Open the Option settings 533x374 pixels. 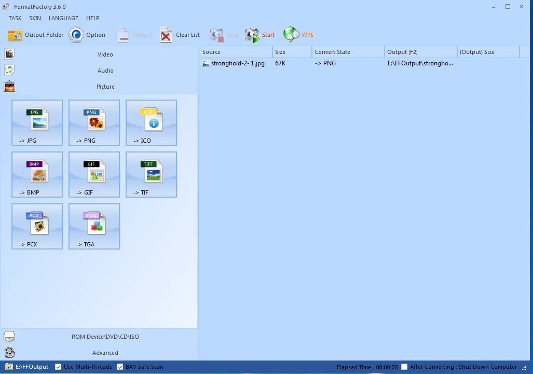coord(87,35)
